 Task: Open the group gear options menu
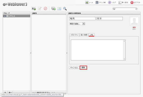(x=10, y=92)
